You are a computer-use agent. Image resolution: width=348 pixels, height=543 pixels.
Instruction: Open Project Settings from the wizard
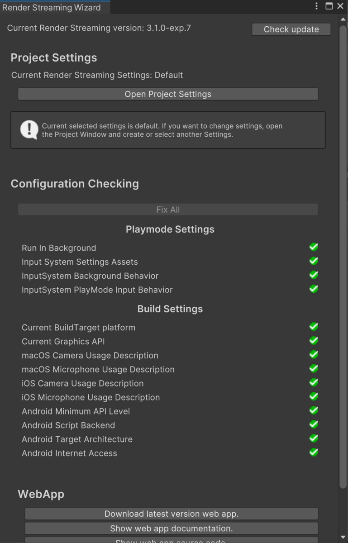tap(168, 94)
